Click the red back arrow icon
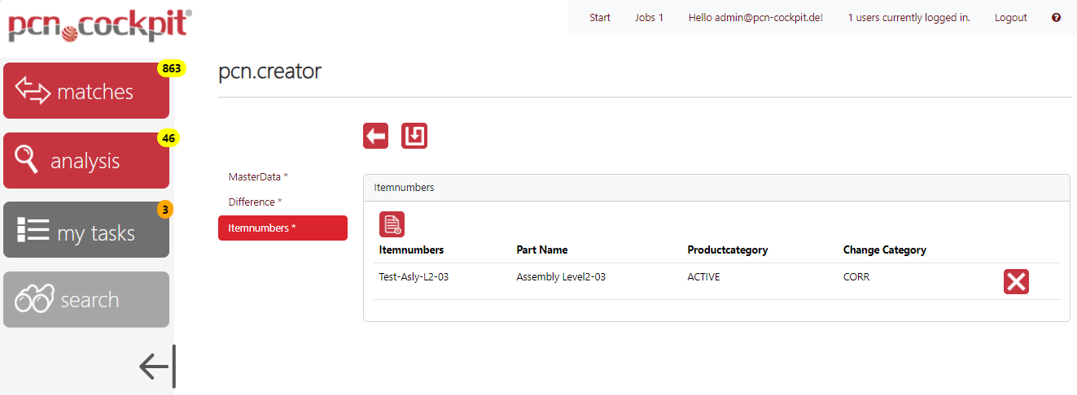This screenshot has width=1077, height=395. [x=375, y=136]
